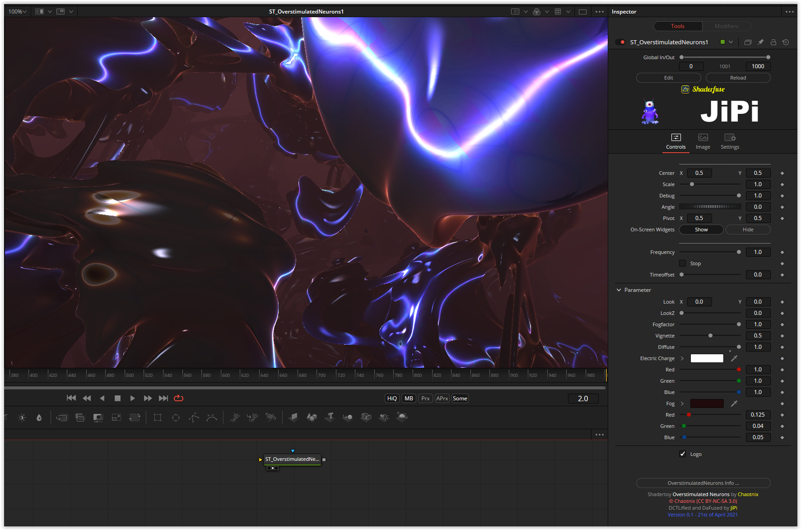The height and width of the screenshot is (530, 801).
Task: Add a pMerge particle node
Action: (253, 417)
